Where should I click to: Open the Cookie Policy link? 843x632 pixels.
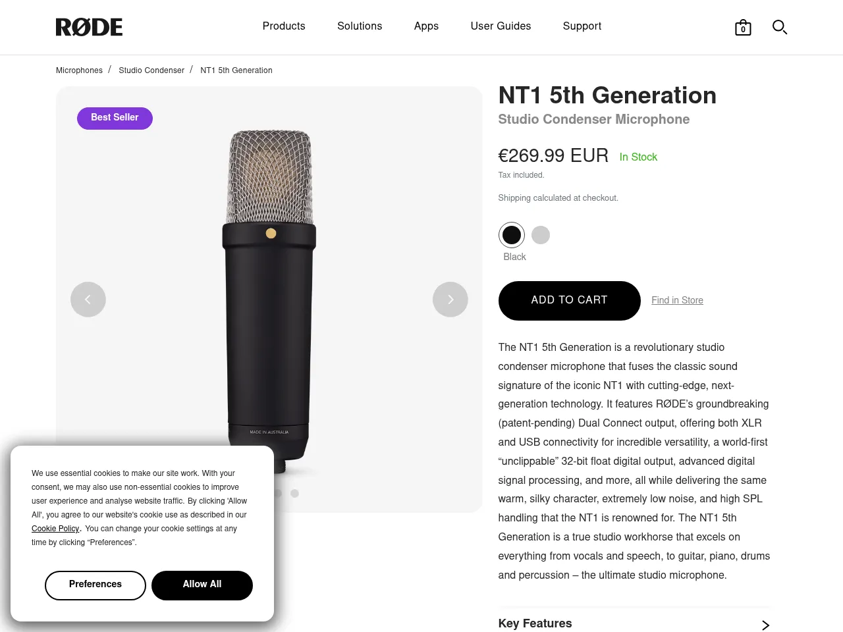tap(55, 529)
